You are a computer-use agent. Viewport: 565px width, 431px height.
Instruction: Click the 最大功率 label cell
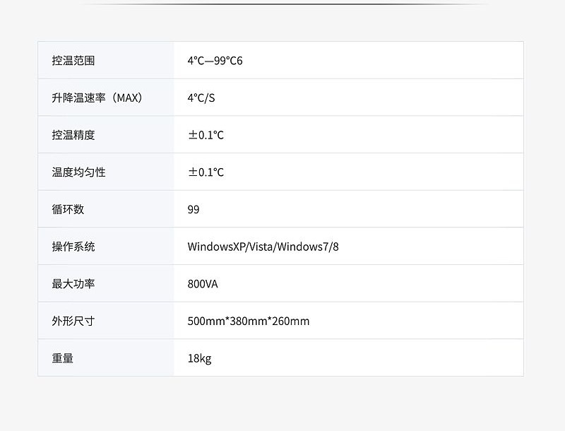coord(73,284)
